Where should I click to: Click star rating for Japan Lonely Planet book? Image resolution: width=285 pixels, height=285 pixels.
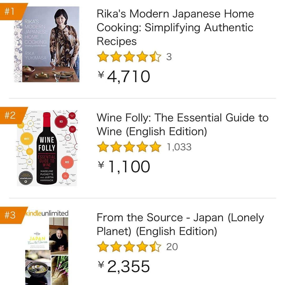[x=129, y=247]
